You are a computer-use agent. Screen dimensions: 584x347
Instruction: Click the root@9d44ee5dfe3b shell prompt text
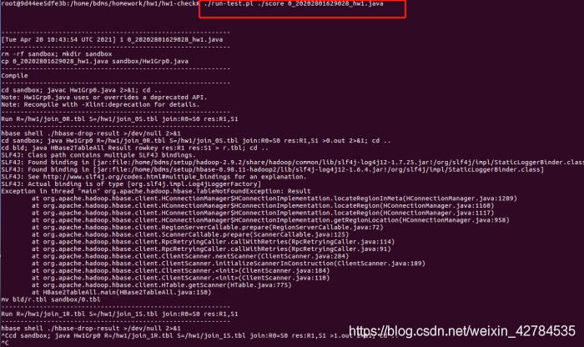(100, 3)
